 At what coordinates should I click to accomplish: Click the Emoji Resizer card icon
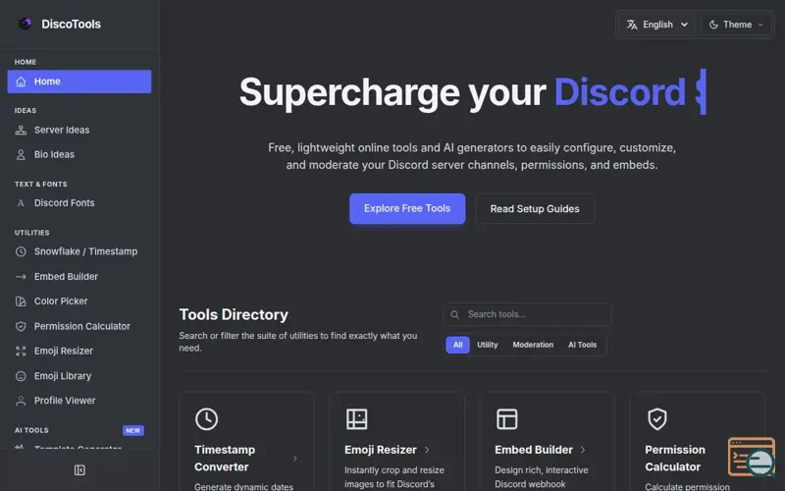(356, 419)
